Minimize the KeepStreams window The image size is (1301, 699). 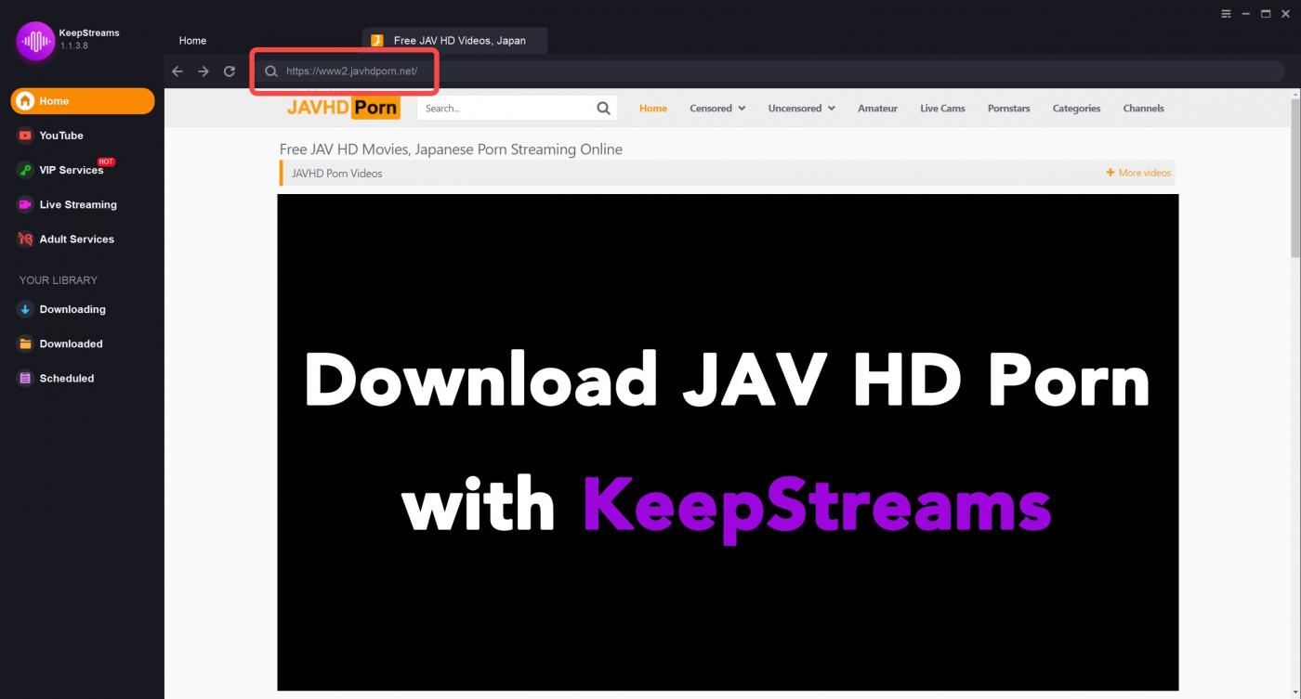pos(1246,14)
